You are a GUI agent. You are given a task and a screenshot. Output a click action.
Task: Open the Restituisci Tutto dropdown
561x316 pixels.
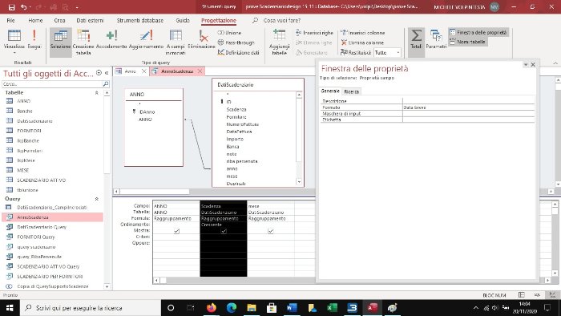398,53
